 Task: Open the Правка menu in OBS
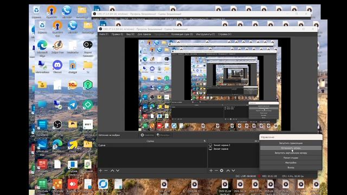pyautogui.click(x=117, y=34)
